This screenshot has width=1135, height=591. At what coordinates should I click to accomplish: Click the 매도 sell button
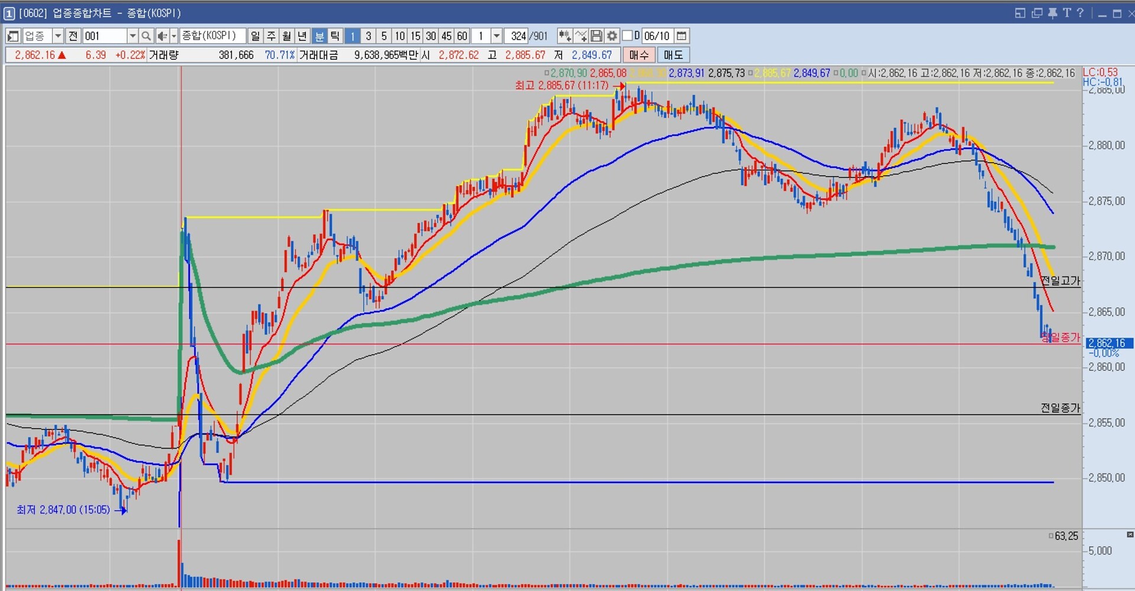coord(673,55)
